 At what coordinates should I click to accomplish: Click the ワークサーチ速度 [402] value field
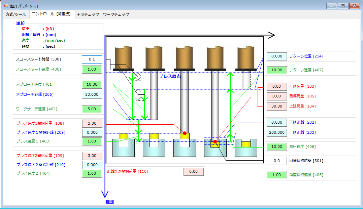[92, 109]
